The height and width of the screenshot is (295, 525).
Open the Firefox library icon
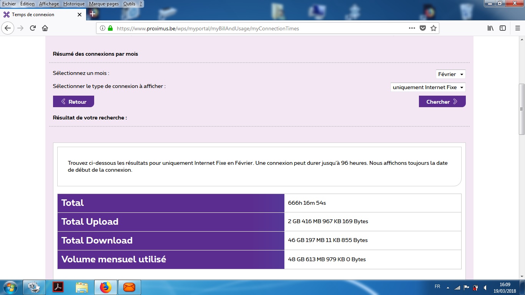pyautogui.click(x=490, y=28)
